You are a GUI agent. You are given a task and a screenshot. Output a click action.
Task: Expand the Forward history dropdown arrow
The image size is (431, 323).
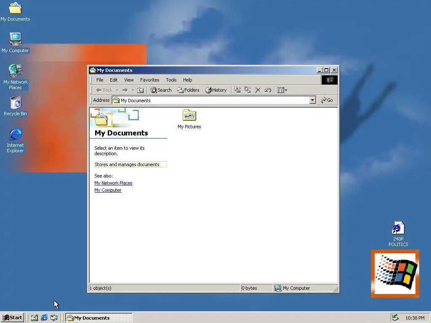click(x=133, y=90)
